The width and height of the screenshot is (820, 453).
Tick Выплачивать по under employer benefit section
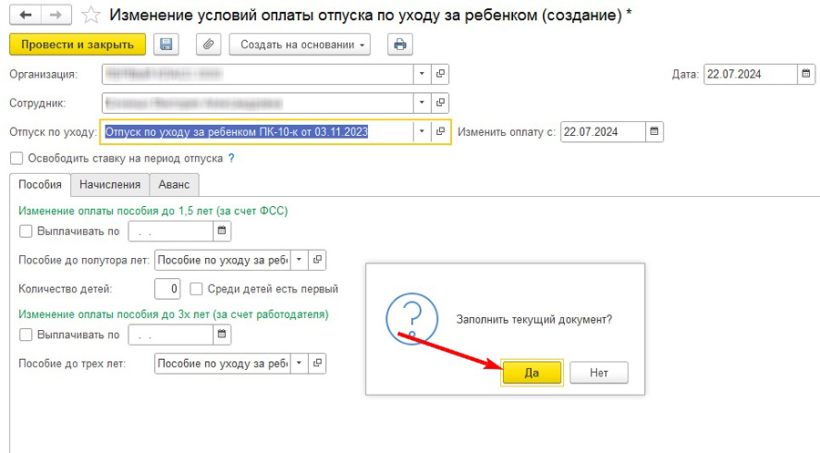pos(26,335)
